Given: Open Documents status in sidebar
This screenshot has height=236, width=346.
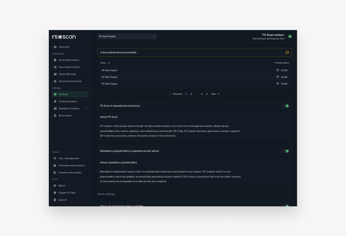Looking at the screenshot, I should click(69, 60).
